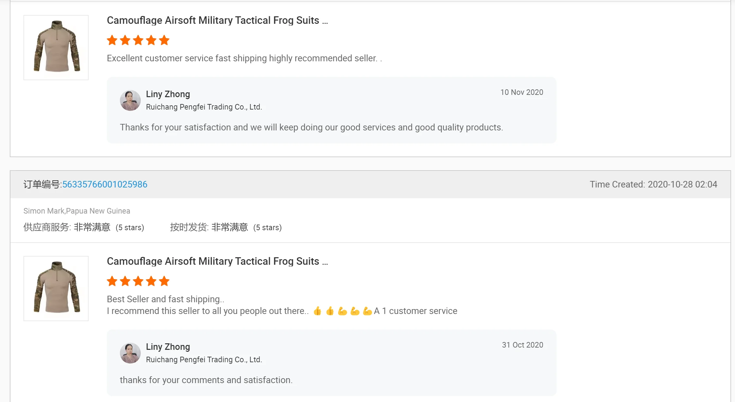The image size is (735, 402).
Task: Click reviewer name Simon Mark, Papua New Guinea
Action: click(77, 211)
